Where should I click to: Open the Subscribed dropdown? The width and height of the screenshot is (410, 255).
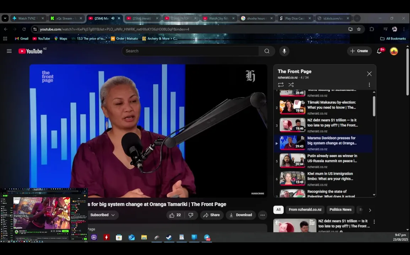pyautogui.click(x=102, y=215)
